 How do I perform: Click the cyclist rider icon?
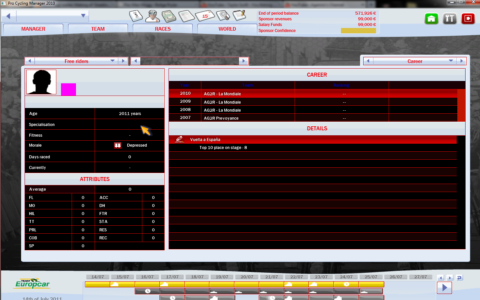point(153,16)
